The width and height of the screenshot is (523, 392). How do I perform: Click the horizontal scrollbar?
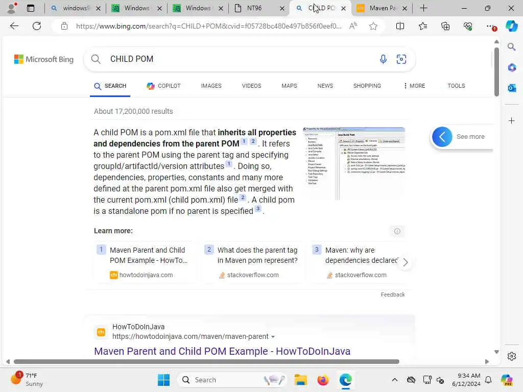[x=206, y=361]
